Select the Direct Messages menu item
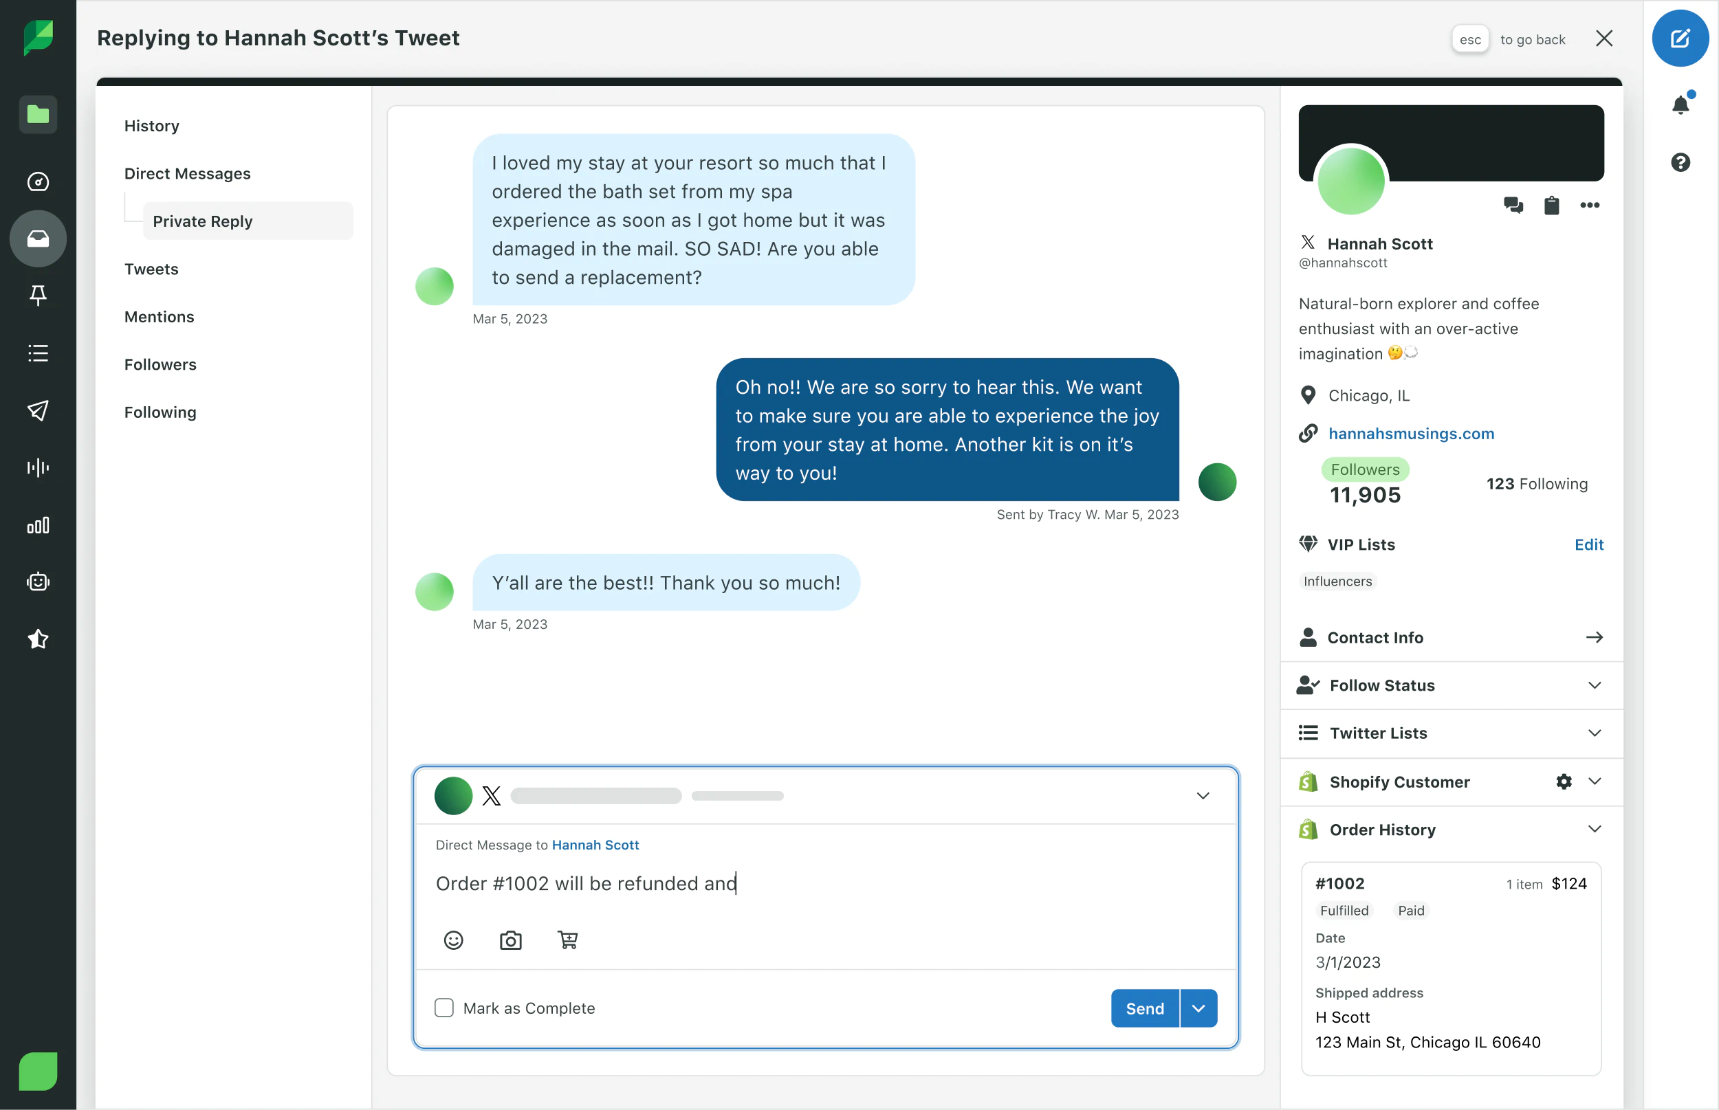Image resolution: width=1719 pixels, height=1110 pixels. click(x=187, y=173)
